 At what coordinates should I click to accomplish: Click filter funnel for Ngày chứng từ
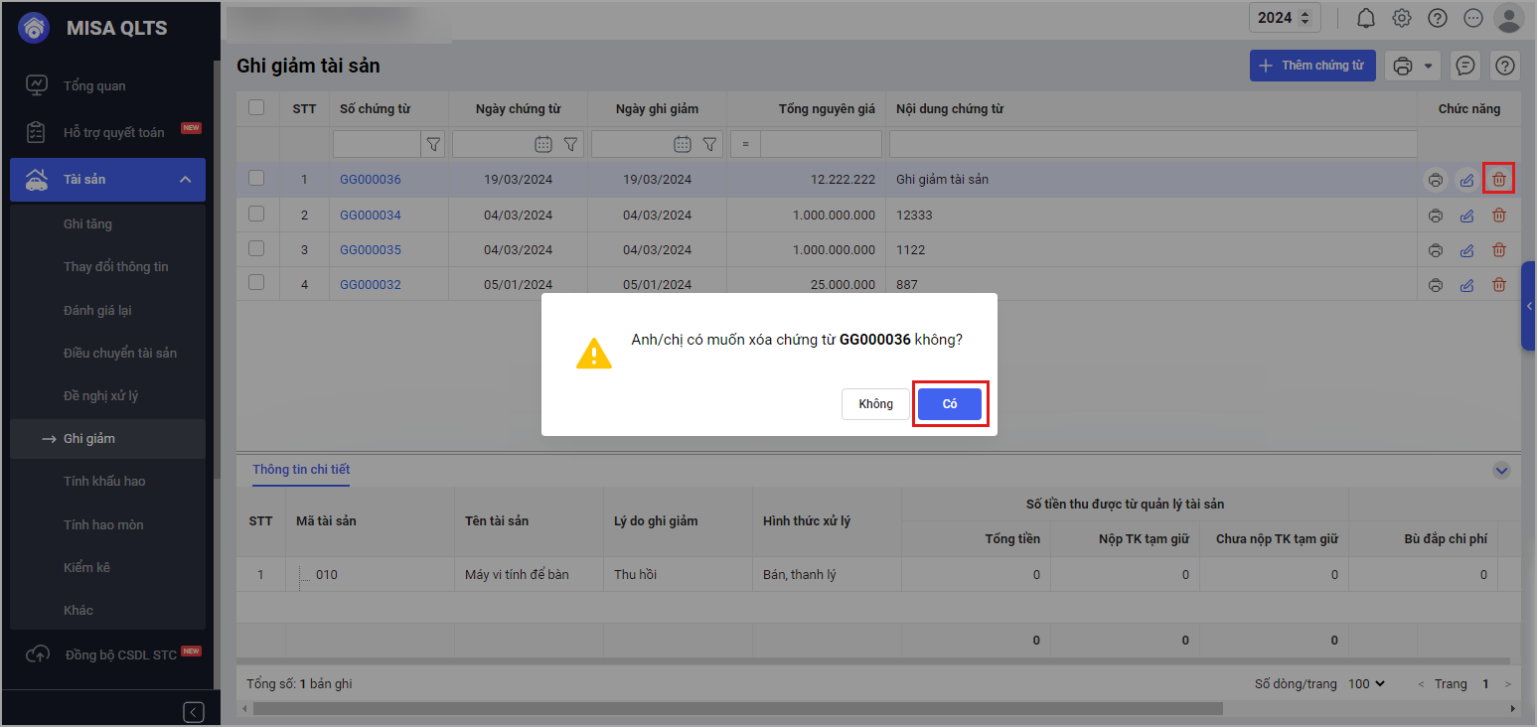[x=570, y=144]
